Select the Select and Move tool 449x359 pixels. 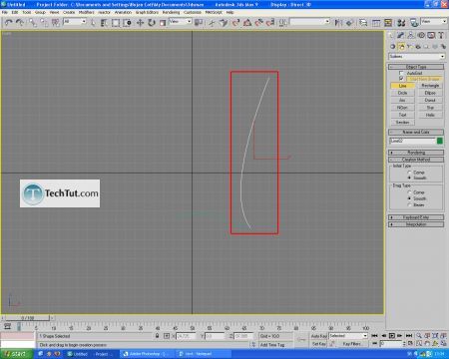140,22
